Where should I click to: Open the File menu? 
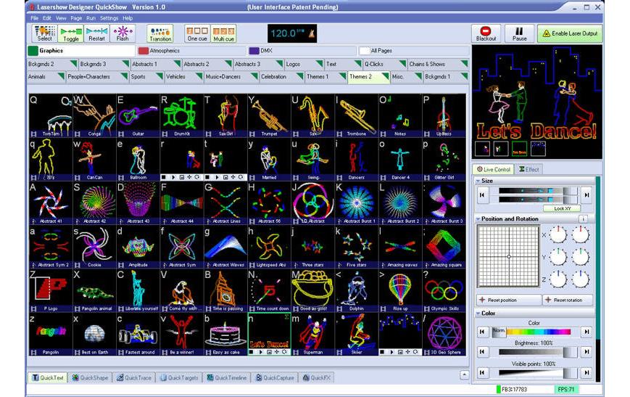point(35,18)
